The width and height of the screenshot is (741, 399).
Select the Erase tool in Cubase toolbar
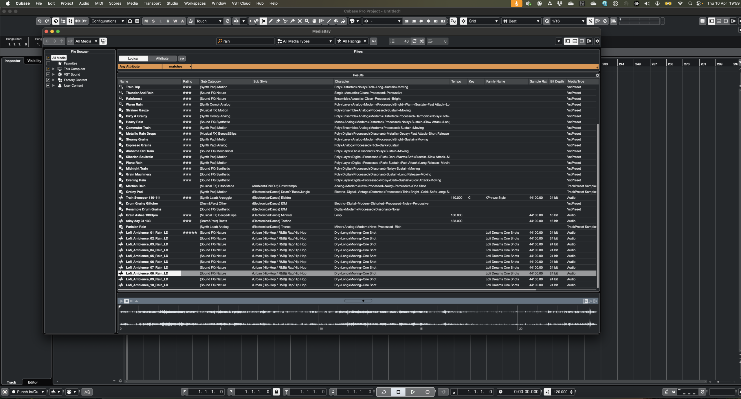(278, 21)
